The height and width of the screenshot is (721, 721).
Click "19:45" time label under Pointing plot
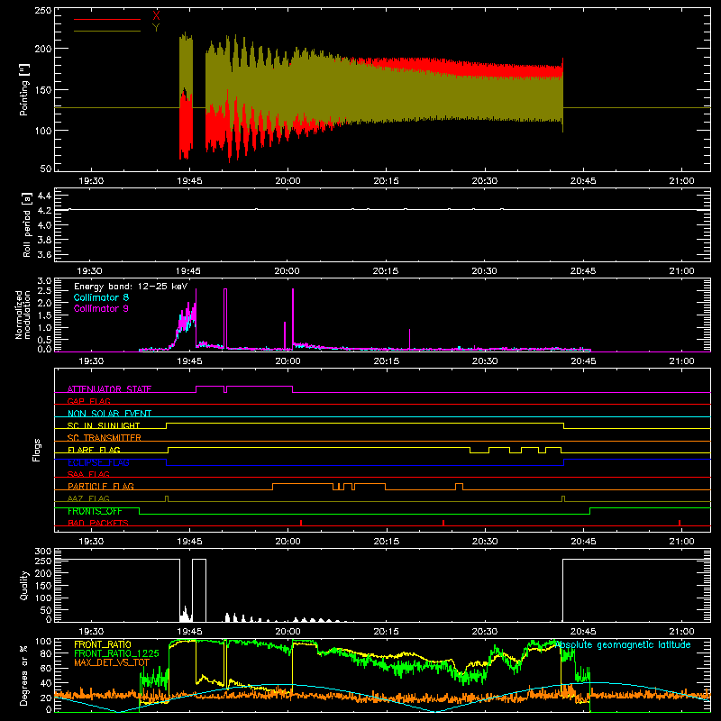point(189,181)
